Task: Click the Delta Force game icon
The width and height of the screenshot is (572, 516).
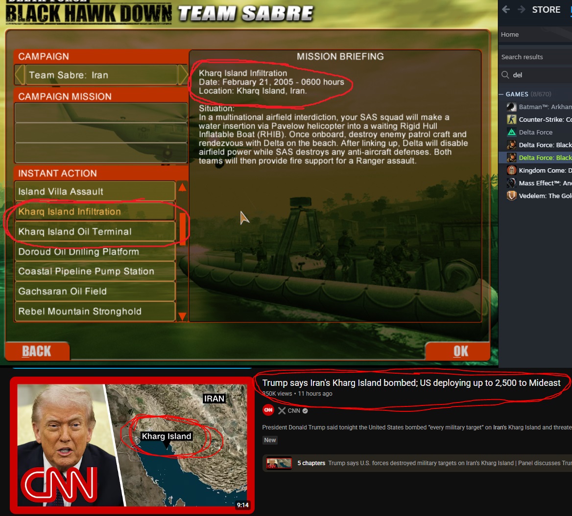Action: [x=511, y=132]
